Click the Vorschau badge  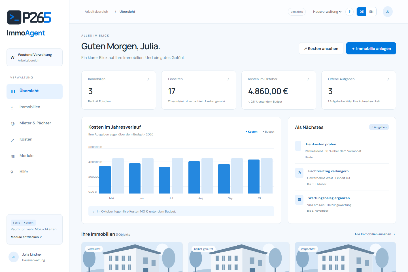point(297,12)
